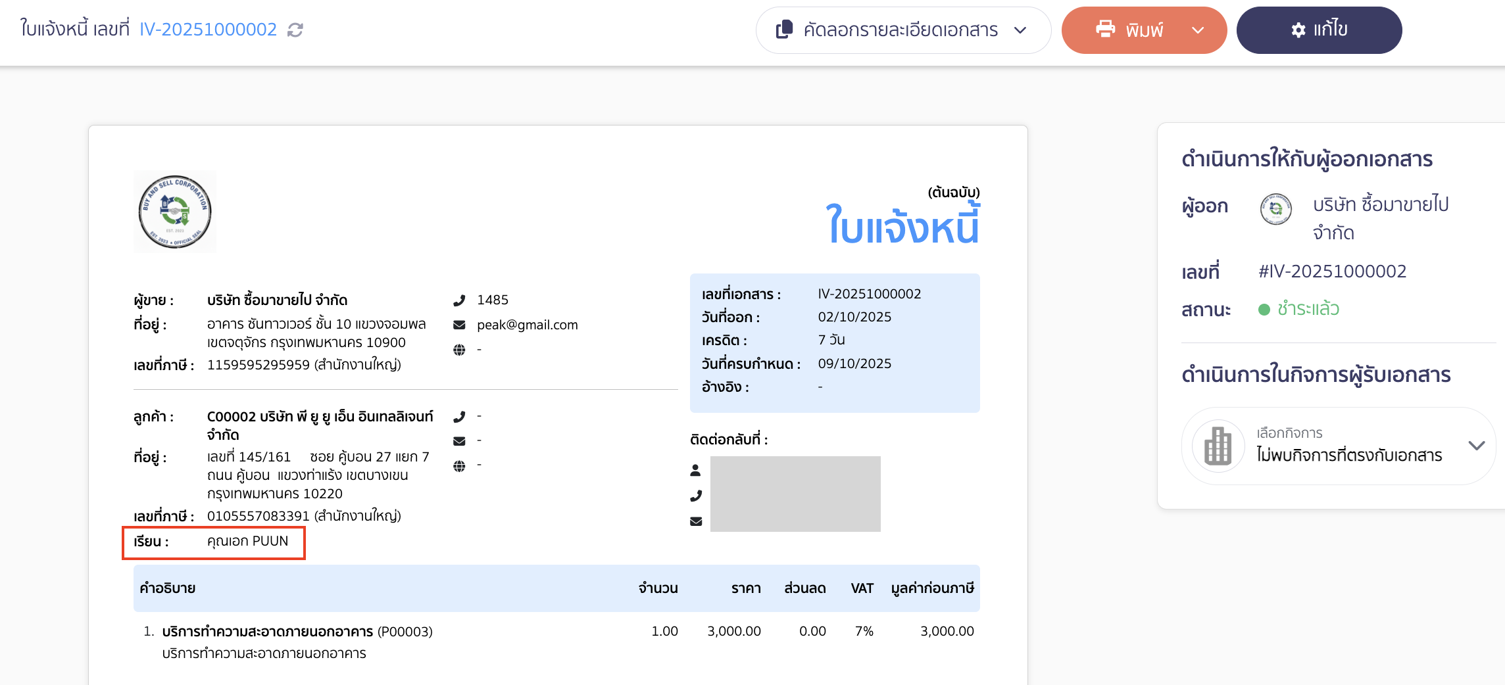1505x685 pixels.
Task: Click the copy icon on คัดลอกรายละเอียดเอกสาร button
Action: (783, 30)
